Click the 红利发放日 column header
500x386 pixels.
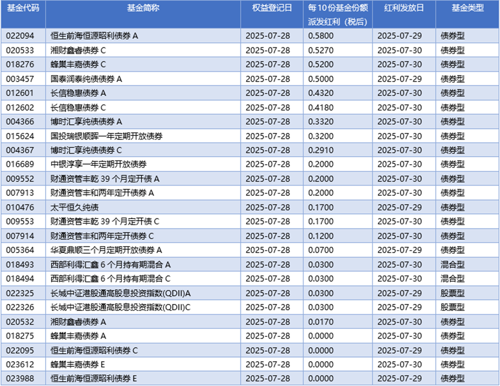(x=403, y=8)
